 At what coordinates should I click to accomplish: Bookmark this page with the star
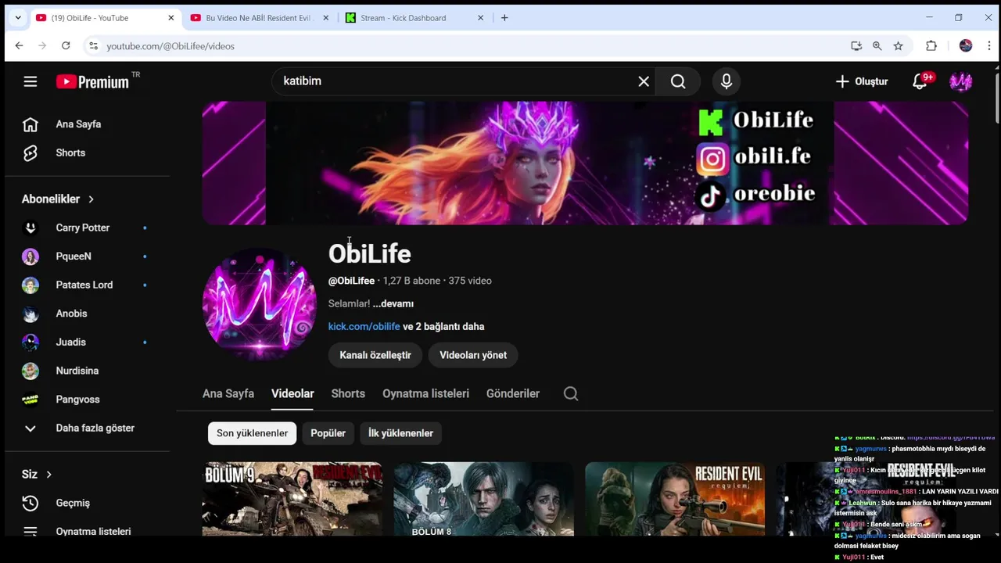coord(899,46)
